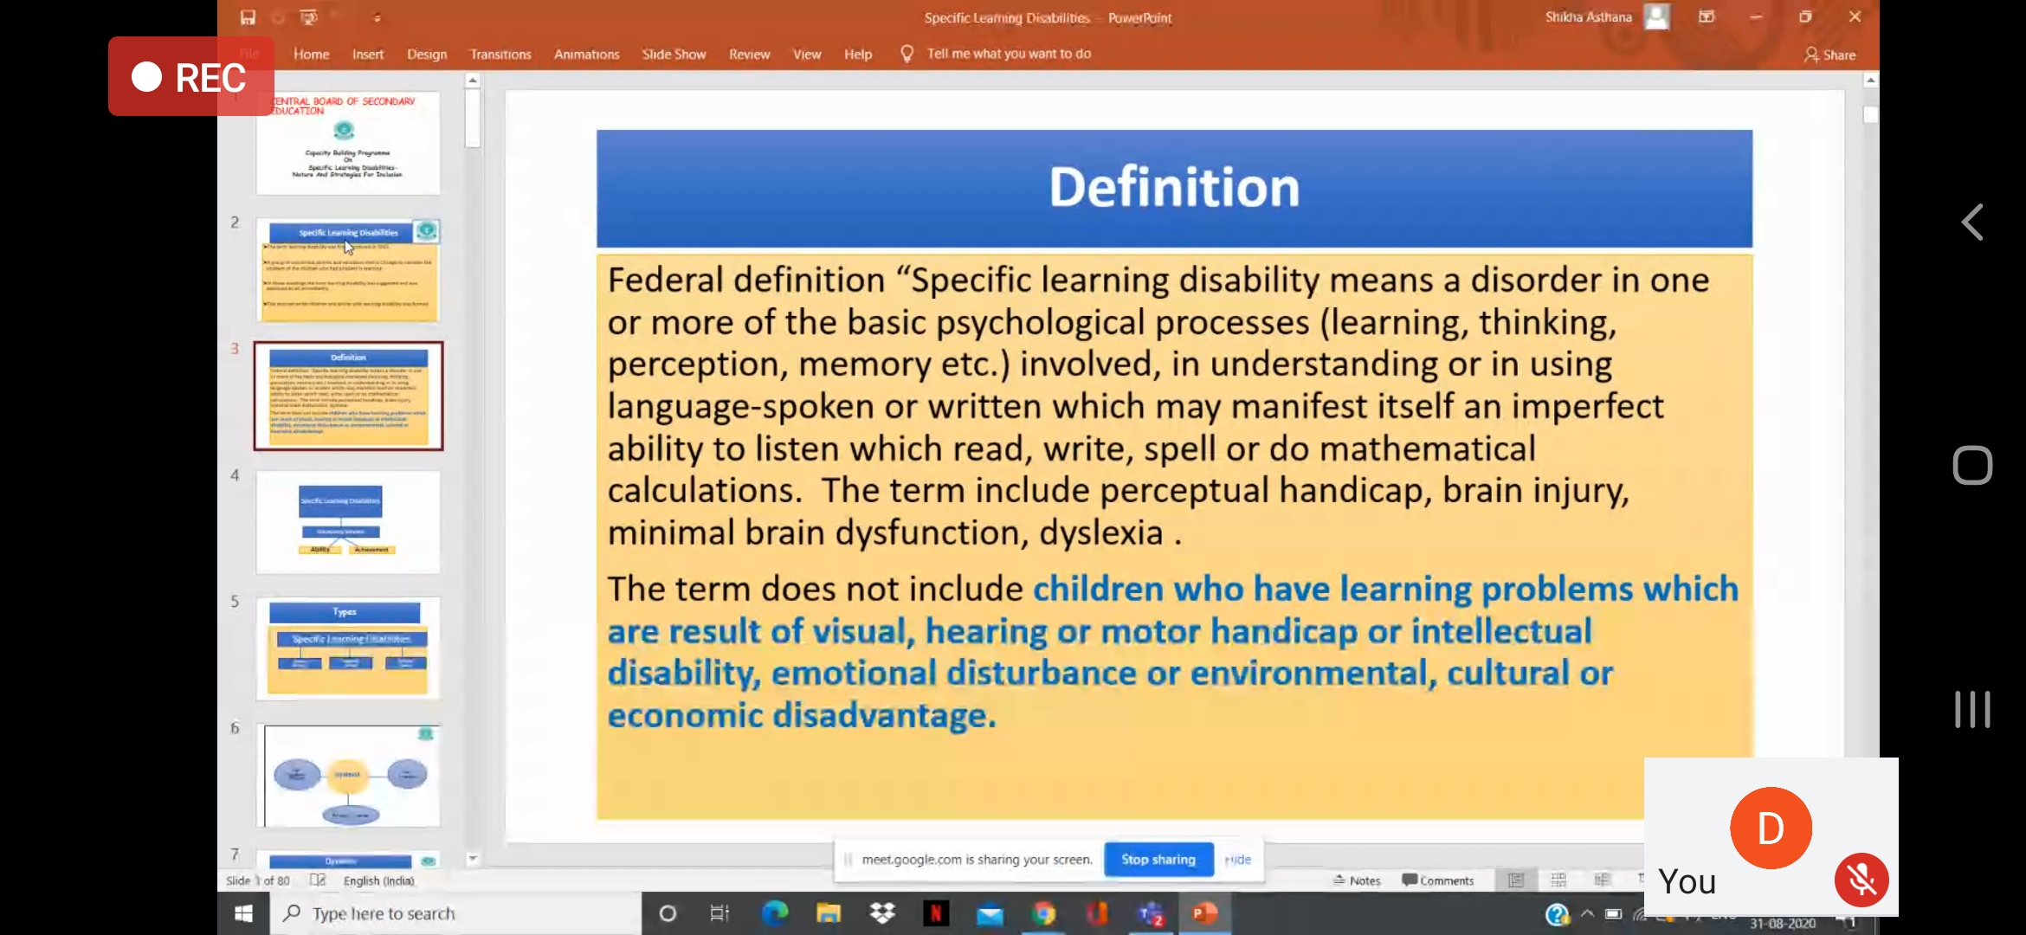Click the thumbnail pane scroll up arrow

pos(473,81)
